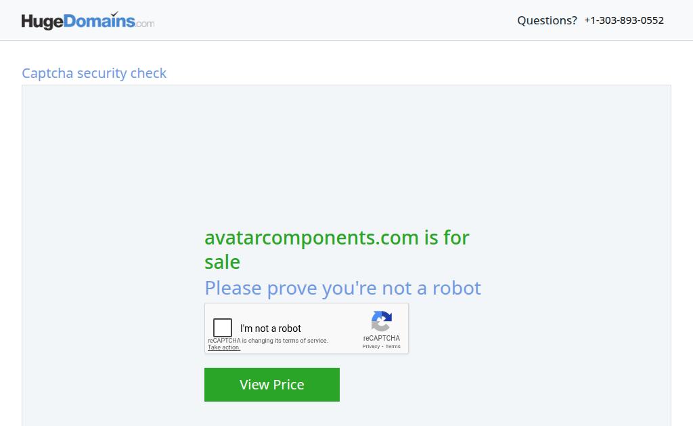The image size is (693, 426).
Task: Click the "Captcha security check" heading
Action: [x=94, y=73]
